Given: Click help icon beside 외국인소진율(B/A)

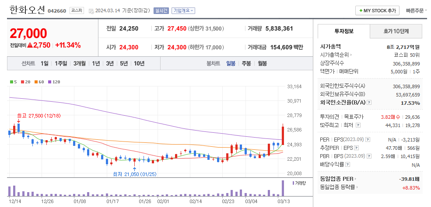Looking at the screenshot, I should [x=369, y=103].
